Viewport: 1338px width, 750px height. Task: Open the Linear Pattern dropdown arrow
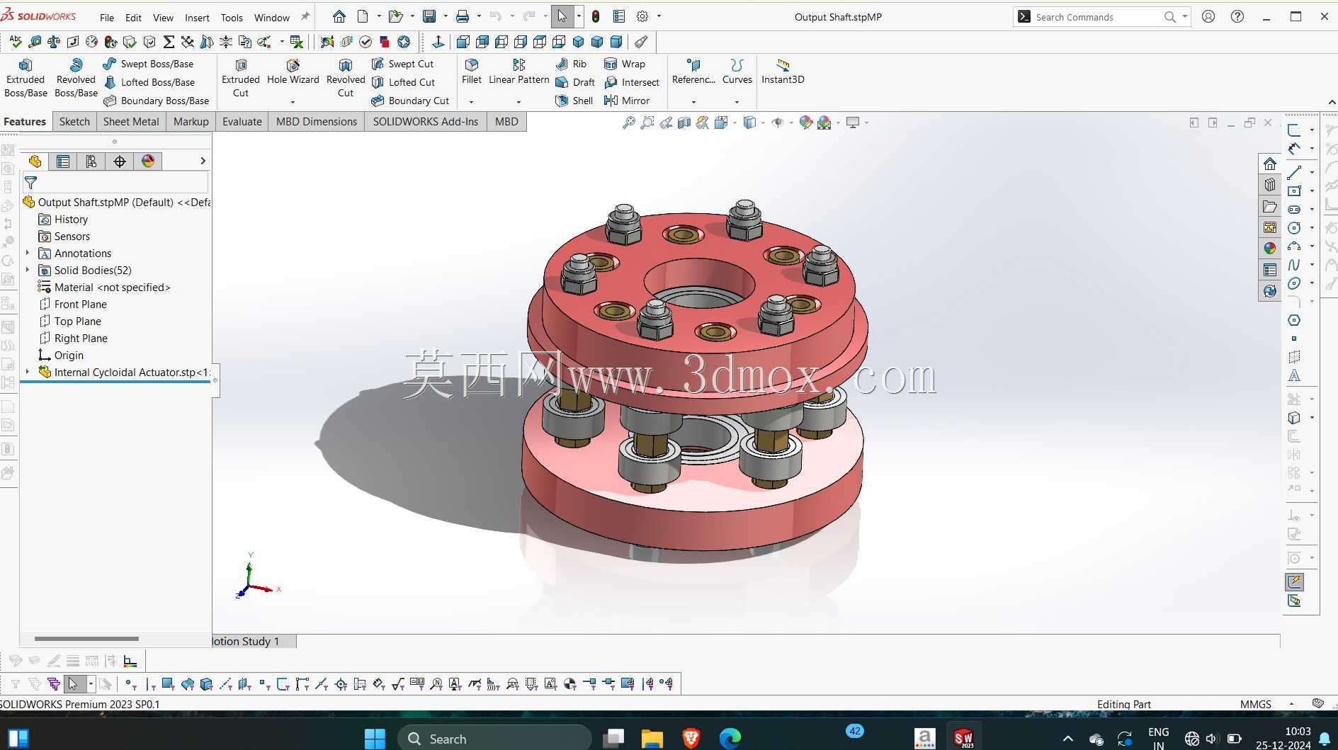click(518, 102)
